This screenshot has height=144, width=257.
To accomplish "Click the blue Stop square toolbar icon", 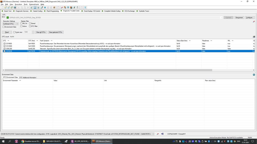I will (45, 8).
